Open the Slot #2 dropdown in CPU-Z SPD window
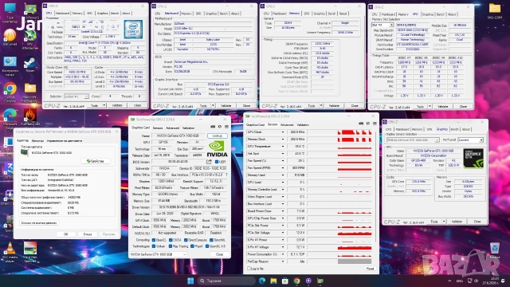 (382, 25)
